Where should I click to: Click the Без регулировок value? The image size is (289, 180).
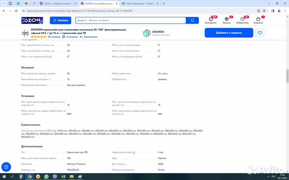click(x=76, y=85)
